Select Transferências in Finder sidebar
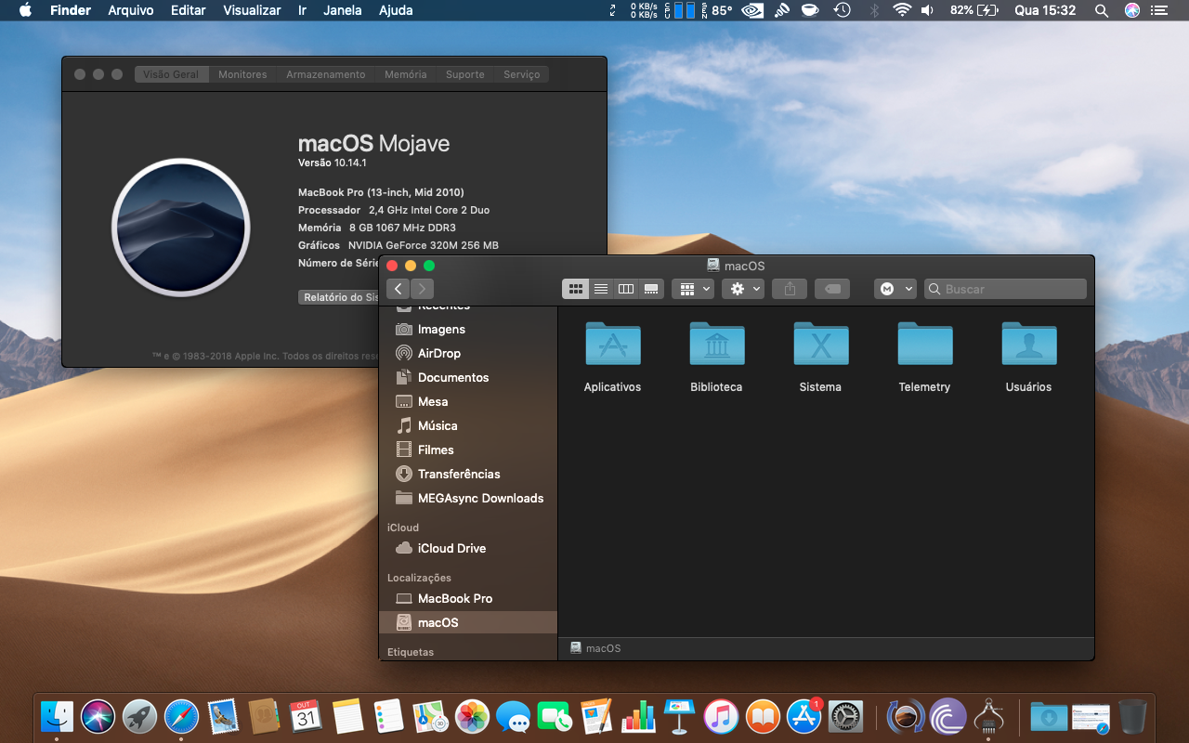Screen dimensions: 1189x743 click(x=468, y=474)
